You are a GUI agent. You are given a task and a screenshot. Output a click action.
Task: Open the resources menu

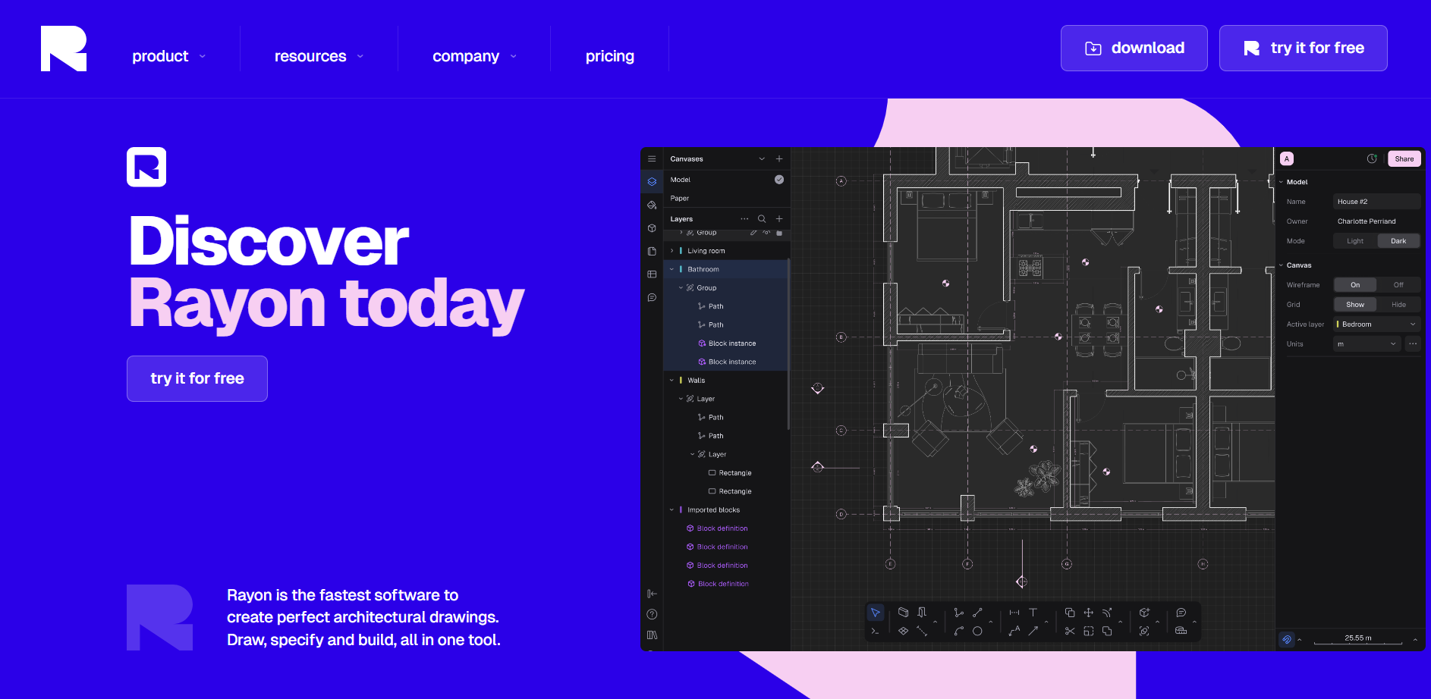pos(319,56)
